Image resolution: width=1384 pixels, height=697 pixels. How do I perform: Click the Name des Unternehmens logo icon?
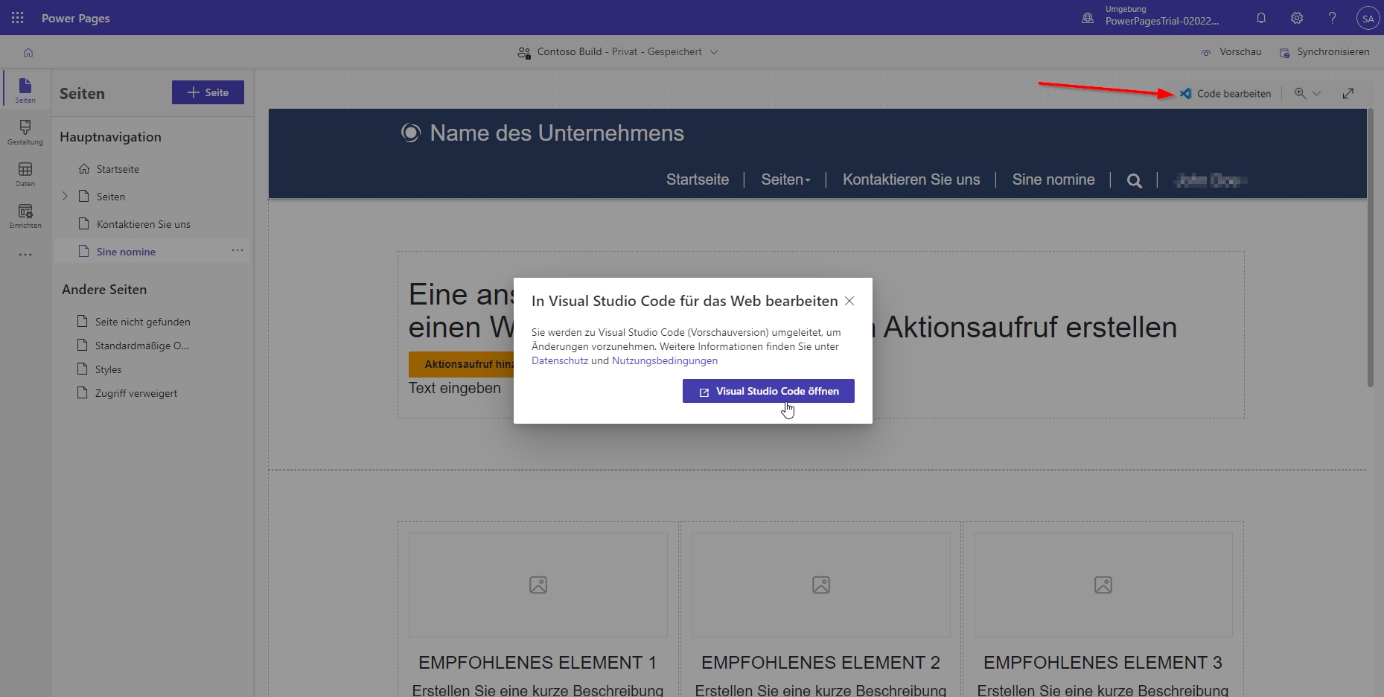411,133
